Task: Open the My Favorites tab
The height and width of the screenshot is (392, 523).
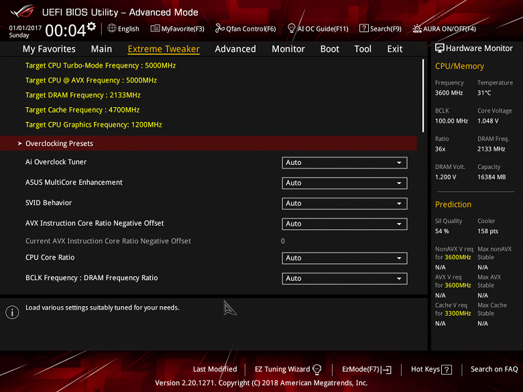Action: [x=49, y=49]
